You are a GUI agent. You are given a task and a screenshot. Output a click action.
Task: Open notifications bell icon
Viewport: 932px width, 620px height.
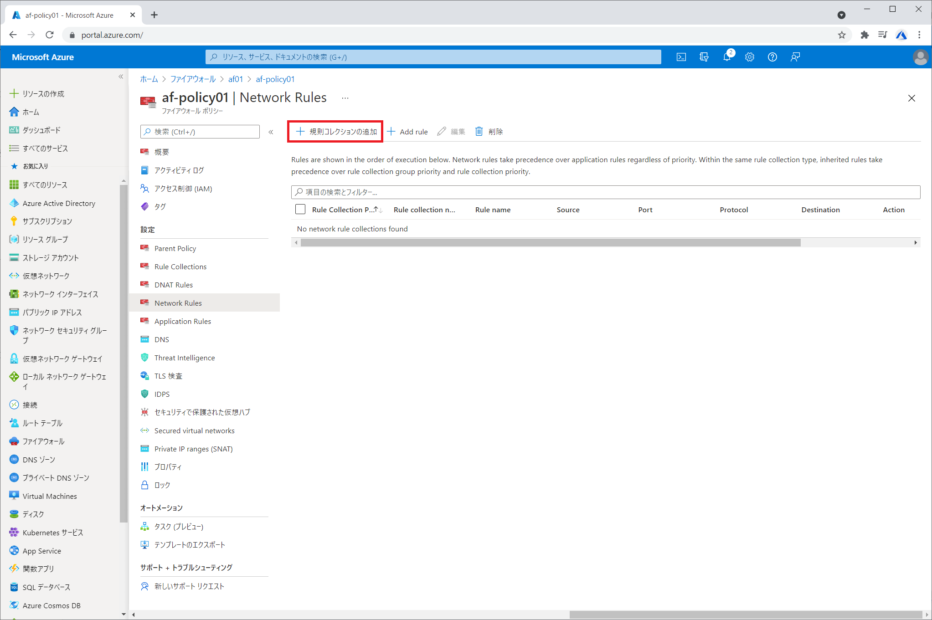coord(726,57)
